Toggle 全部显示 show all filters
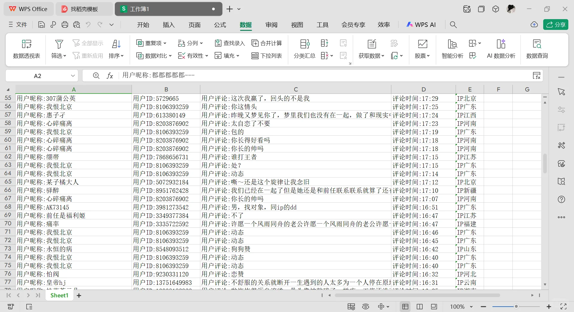The image size is (574, 312). 88,43
